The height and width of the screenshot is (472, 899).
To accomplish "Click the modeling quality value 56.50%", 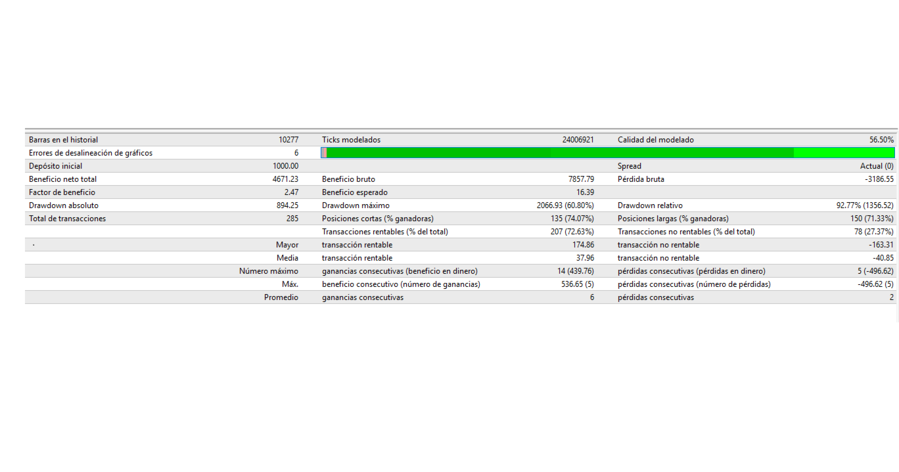I will point(881,140).
